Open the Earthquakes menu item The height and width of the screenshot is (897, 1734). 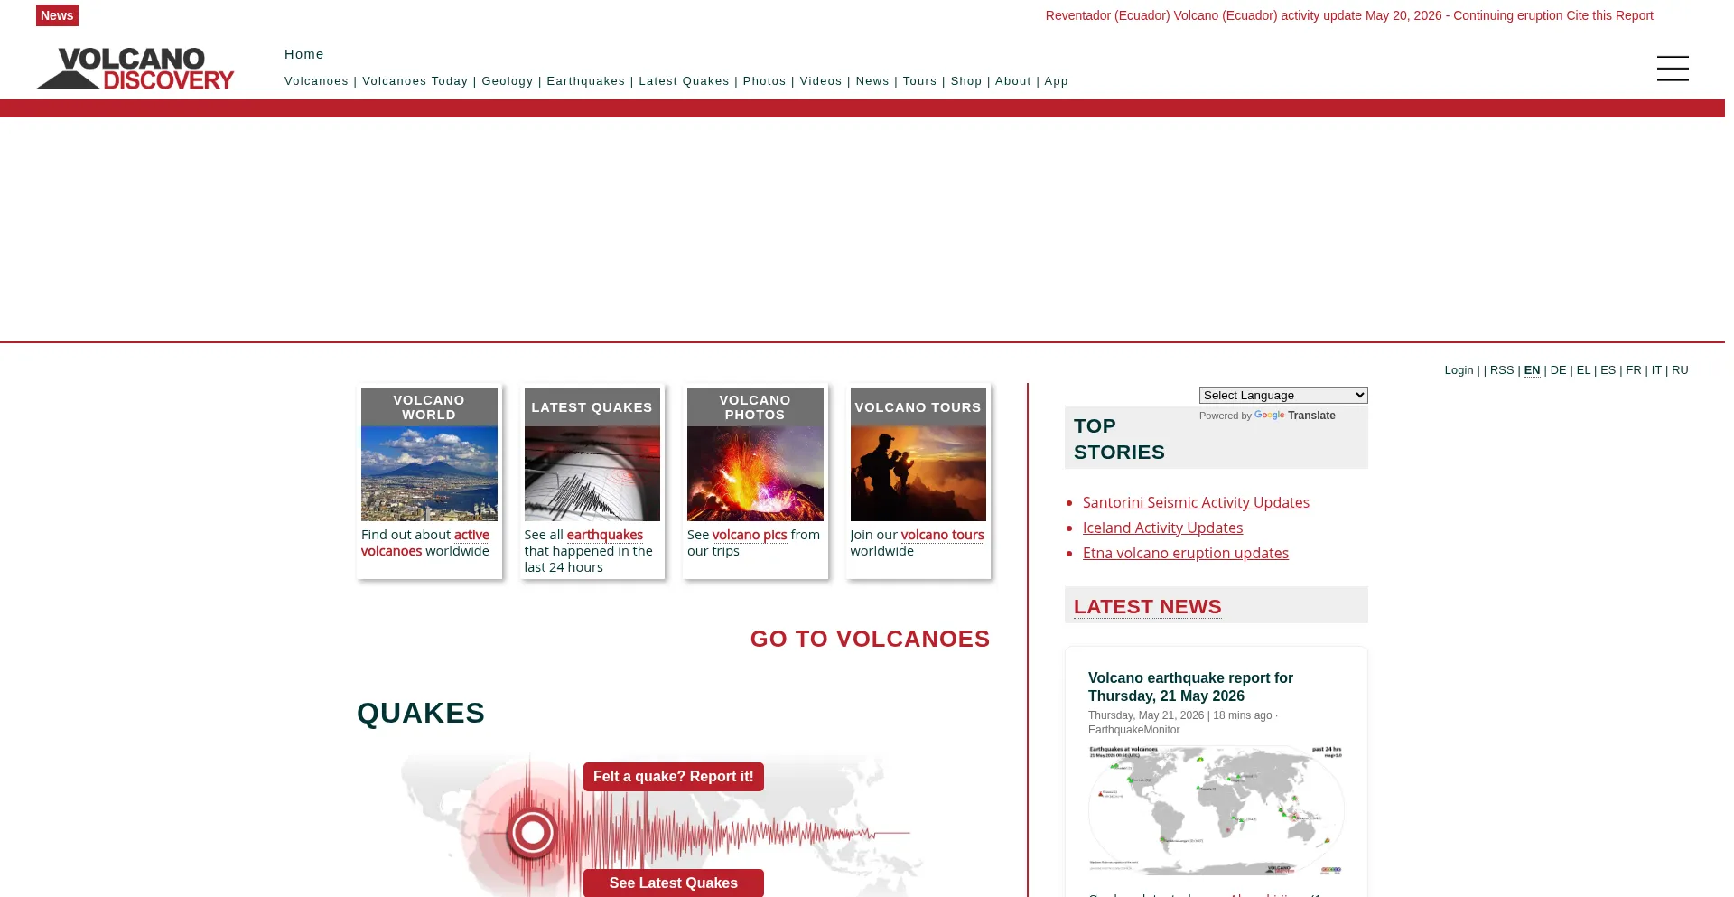pos(586,81)
